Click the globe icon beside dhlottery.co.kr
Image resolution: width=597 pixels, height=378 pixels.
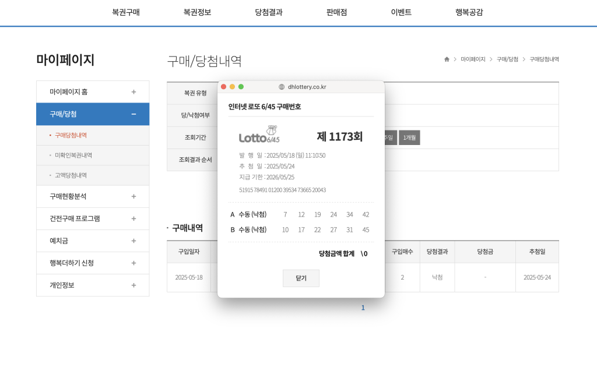point(282,87)
